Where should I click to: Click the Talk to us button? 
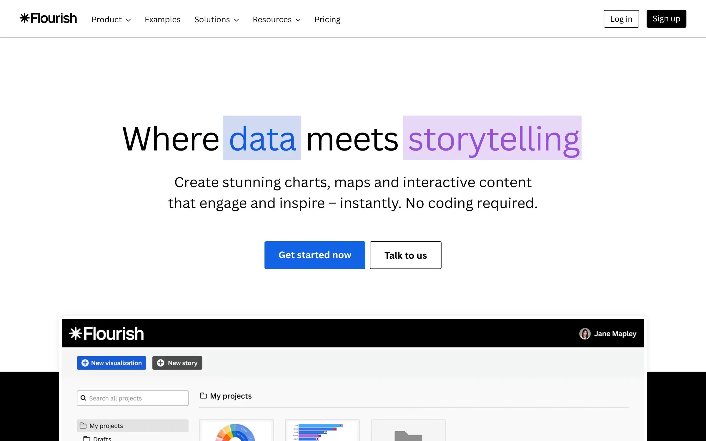[x=406, y=255]
